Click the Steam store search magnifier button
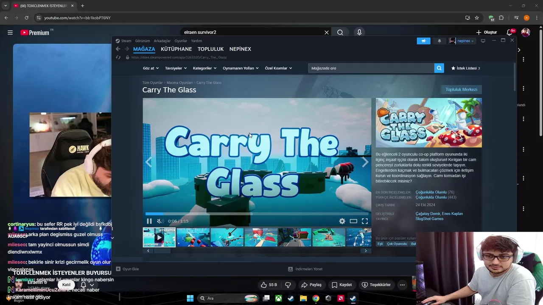This screenshot has width=543, height=305. (439, 68)
